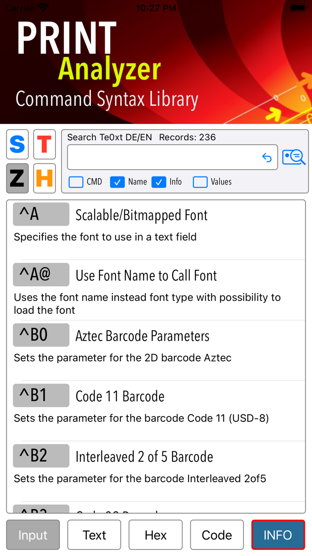This screenshot has height=556, width=312.
Task: Click the PRINT Analyzer header banner
Action: (156, 62)
